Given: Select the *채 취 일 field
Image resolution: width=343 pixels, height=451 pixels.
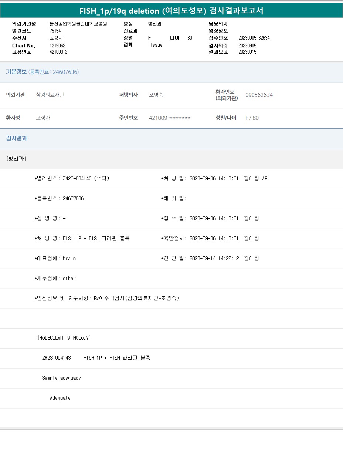Looking at the screenshot, I should (x=174, y=198).
